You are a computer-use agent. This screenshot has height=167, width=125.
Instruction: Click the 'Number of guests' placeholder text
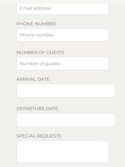[x=40, y=64]
